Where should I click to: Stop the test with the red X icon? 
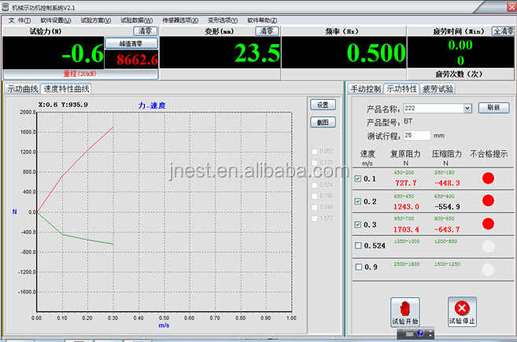(x=462, y=311)
